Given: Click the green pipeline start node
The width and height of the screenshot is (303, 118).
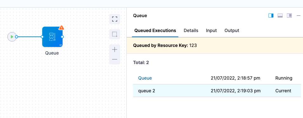Looking at the screenshot, I should pos(12,37).
